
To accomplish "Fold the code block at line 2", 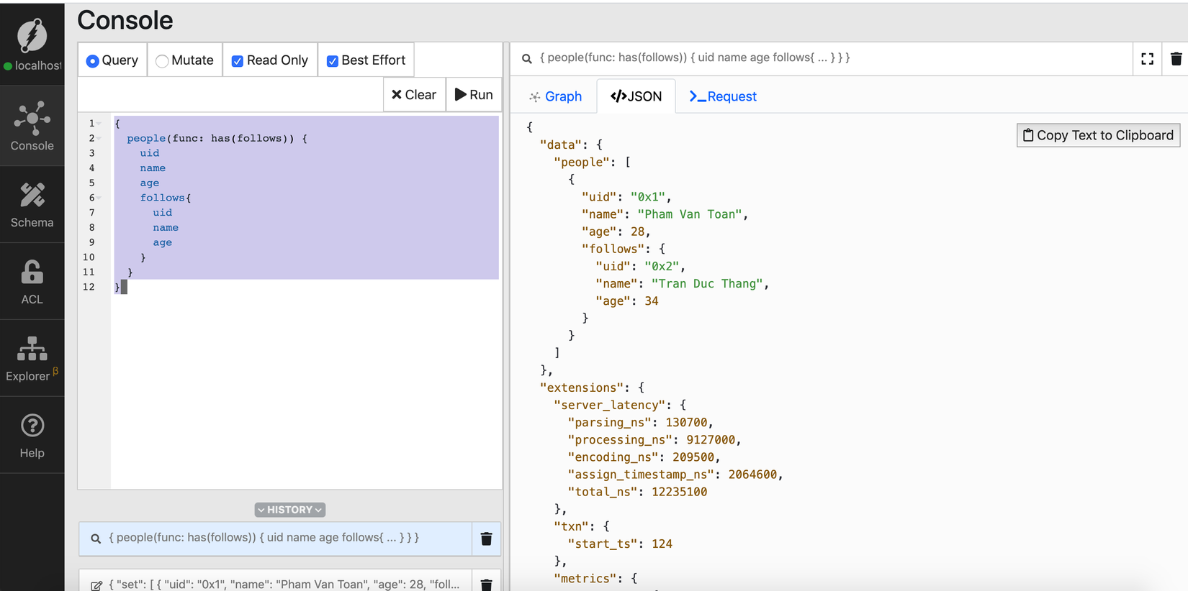I will tap(99, 138).
